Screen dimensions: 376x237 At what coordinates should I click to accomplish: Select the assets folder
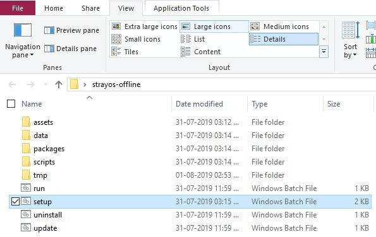point(26,122)
